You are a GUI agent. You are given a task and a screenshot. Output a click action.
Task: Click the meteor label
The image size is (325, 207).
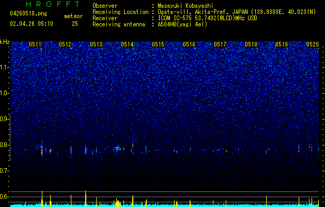tap(73, 16)
